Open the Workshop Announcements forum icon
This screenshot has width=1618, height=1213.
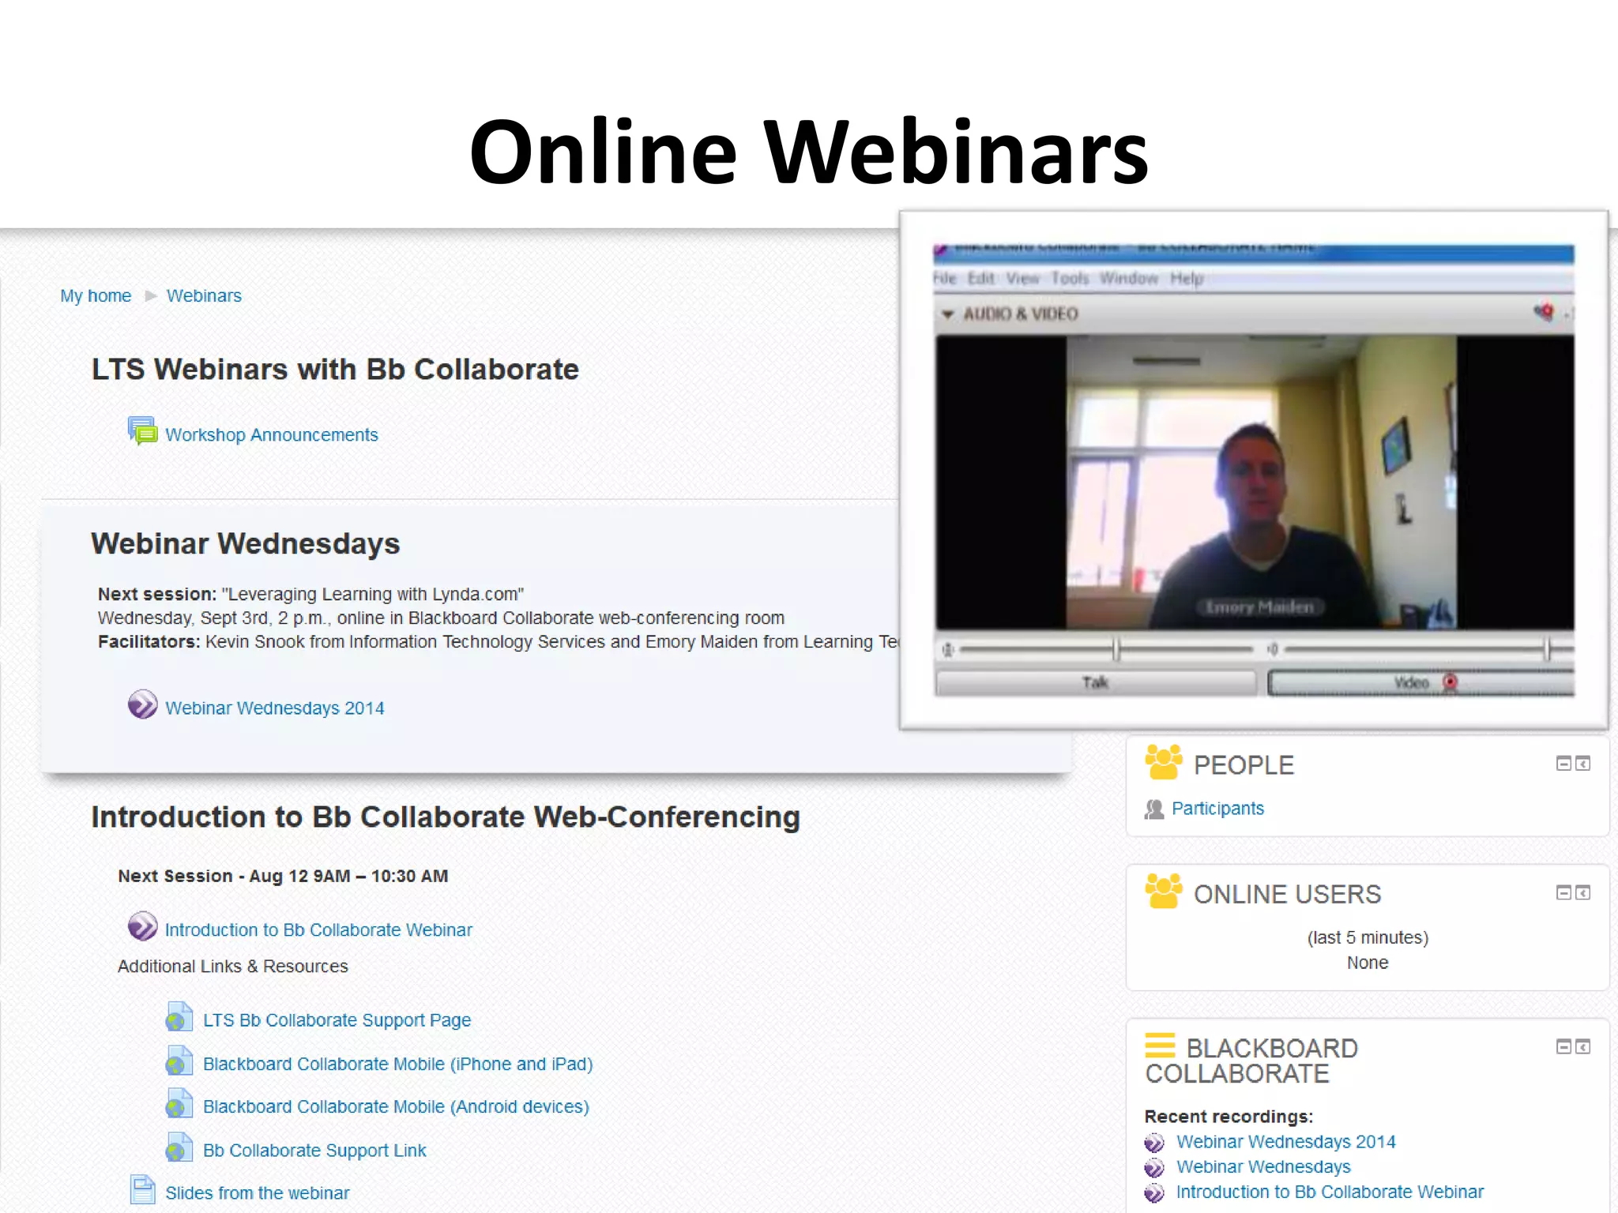point(143,432)
